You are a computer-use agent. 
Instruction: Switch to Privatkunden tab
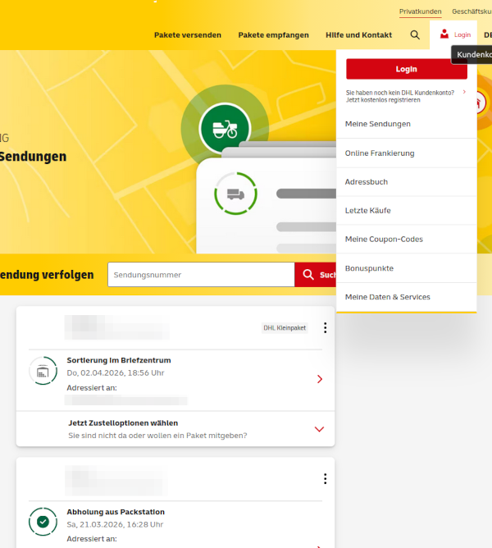click(420, 11)
